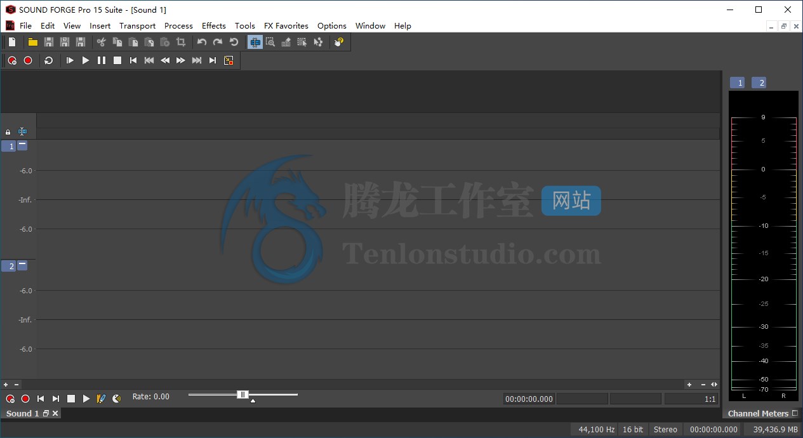Screen dimensions: 803x438
Task: Float the Channel Meters panel with square icon
Action: 795,413
